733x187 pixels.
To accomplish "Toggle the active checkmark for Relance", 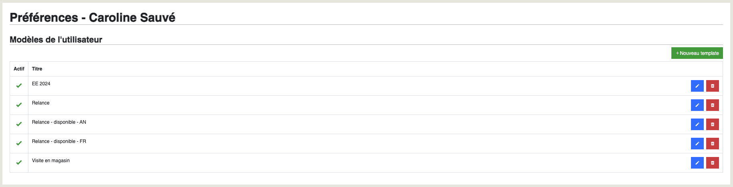I will click(x=19, y=105).
